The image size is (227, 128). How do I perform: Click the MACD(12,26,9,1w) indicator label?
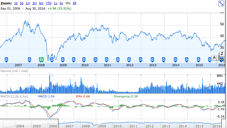tap(14, 96)
